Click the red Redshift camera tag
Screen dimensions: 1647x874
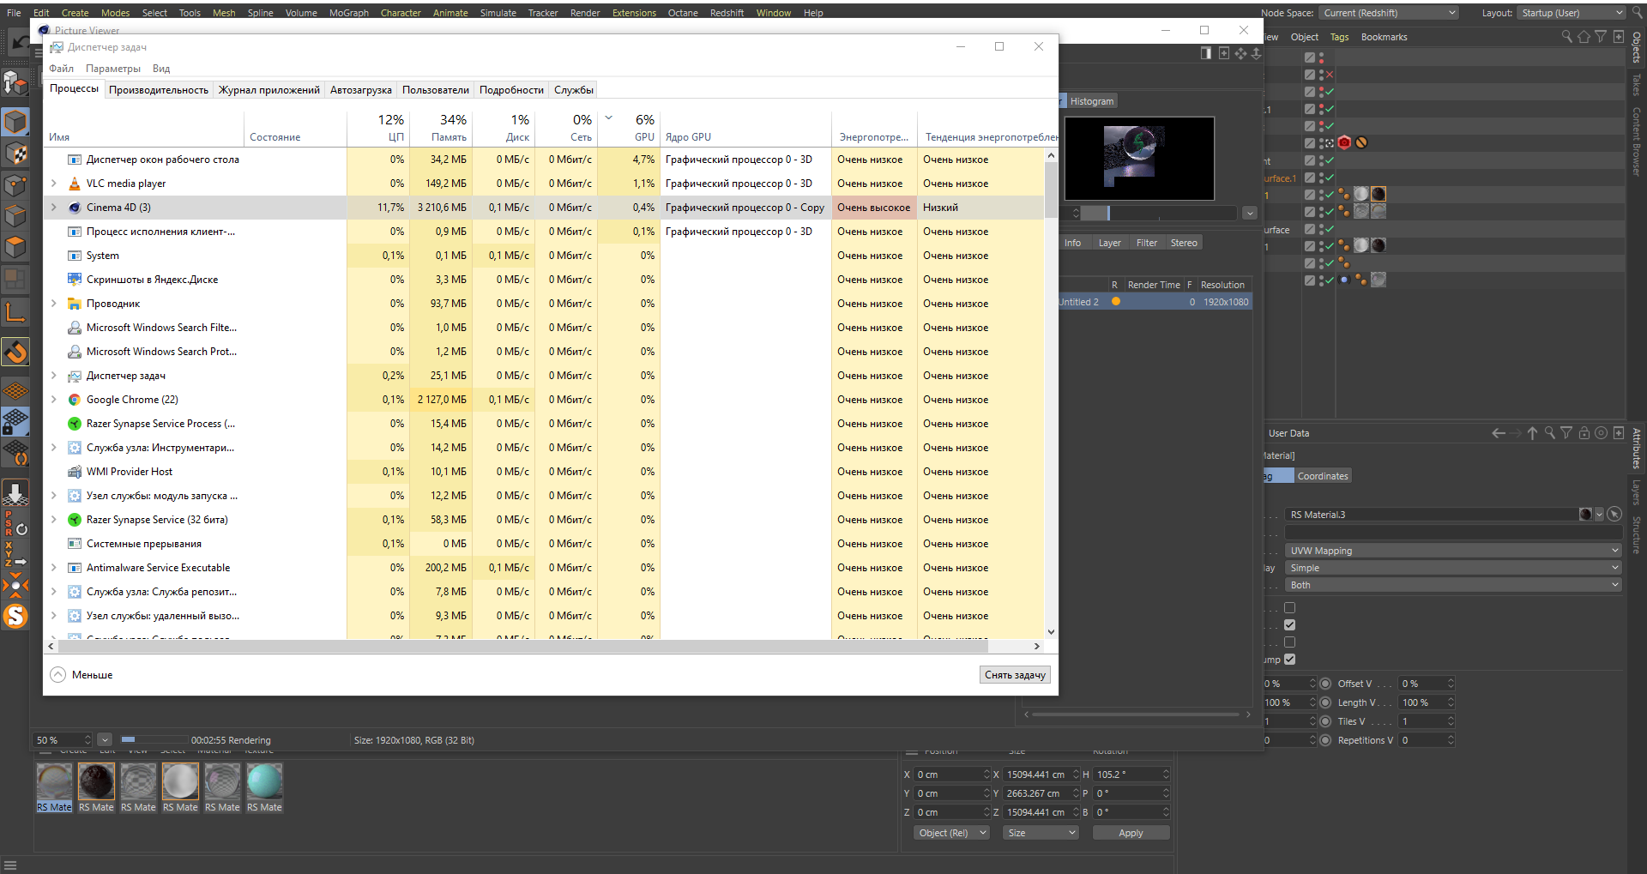[x=1344, y=143]
